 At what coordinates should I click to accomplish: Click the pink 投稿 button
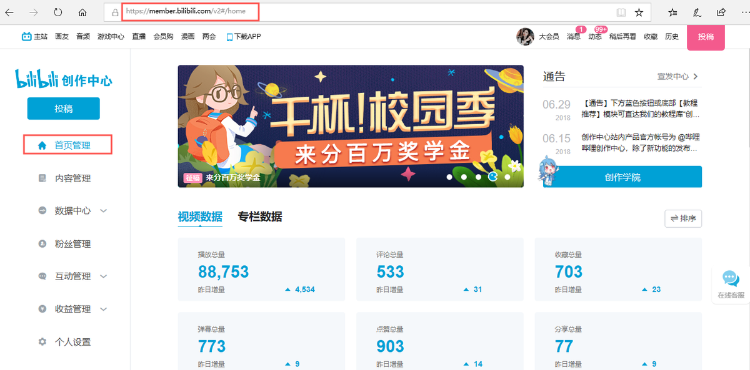click(x=706, y=37)
